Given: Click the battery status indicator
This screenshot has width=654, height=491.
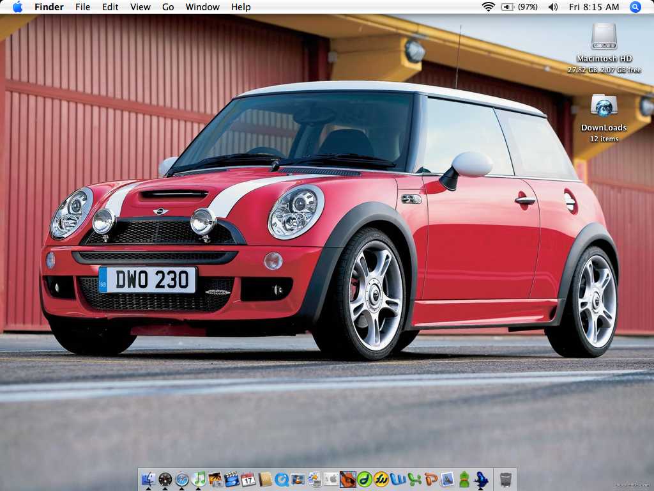Looking at the screenshot, I should point(519,7).
